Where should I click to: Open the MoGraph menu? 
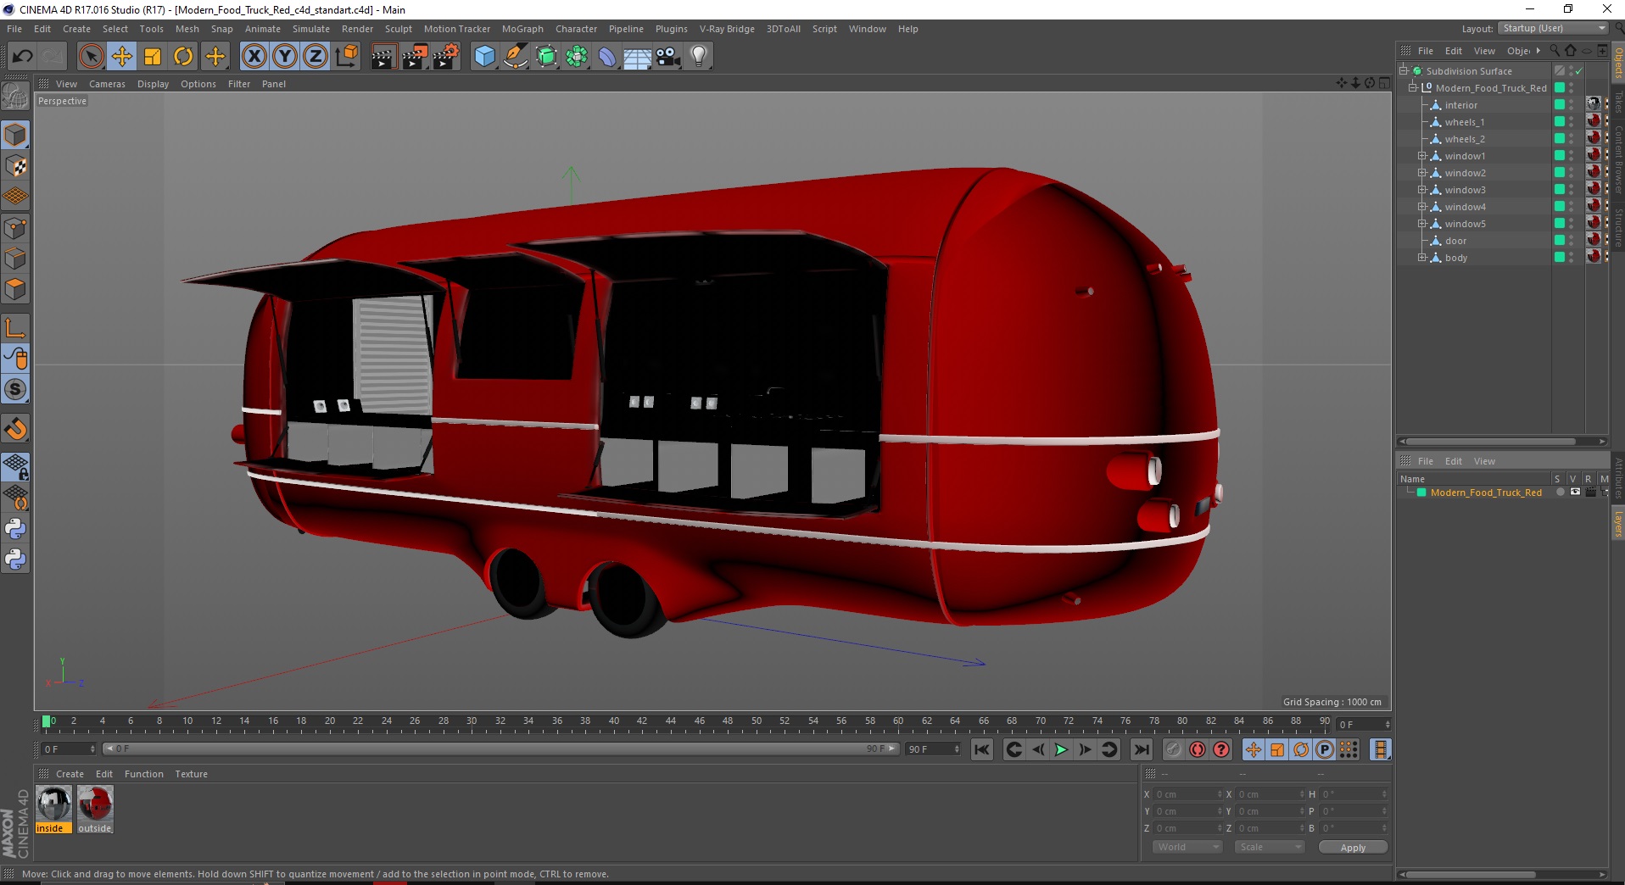pyautogui.click(x=522, y=29)
